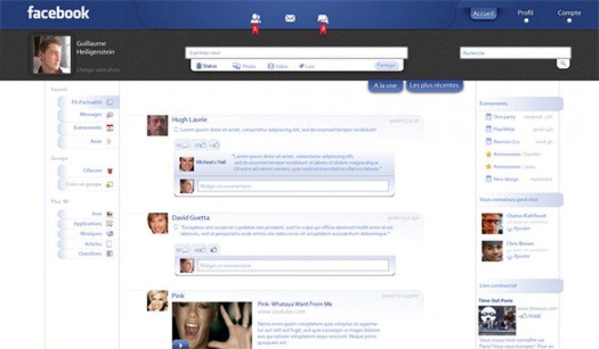Click the facebook logo
Screen dimensions: 599x349
tap(58, 13)
